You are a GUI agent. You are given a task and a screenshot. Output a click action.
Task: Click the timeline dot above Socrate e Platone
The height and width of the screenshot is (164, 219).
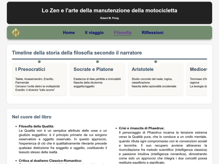point(97,62)
